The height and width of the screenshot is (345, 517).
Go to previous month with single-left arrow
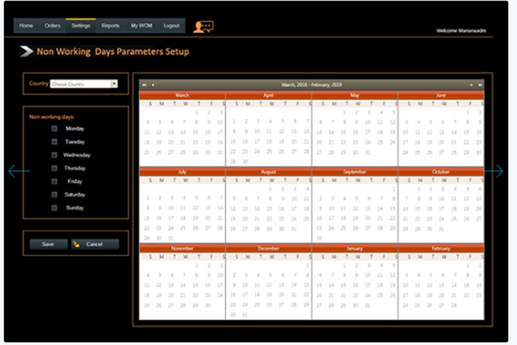[153, 85]
